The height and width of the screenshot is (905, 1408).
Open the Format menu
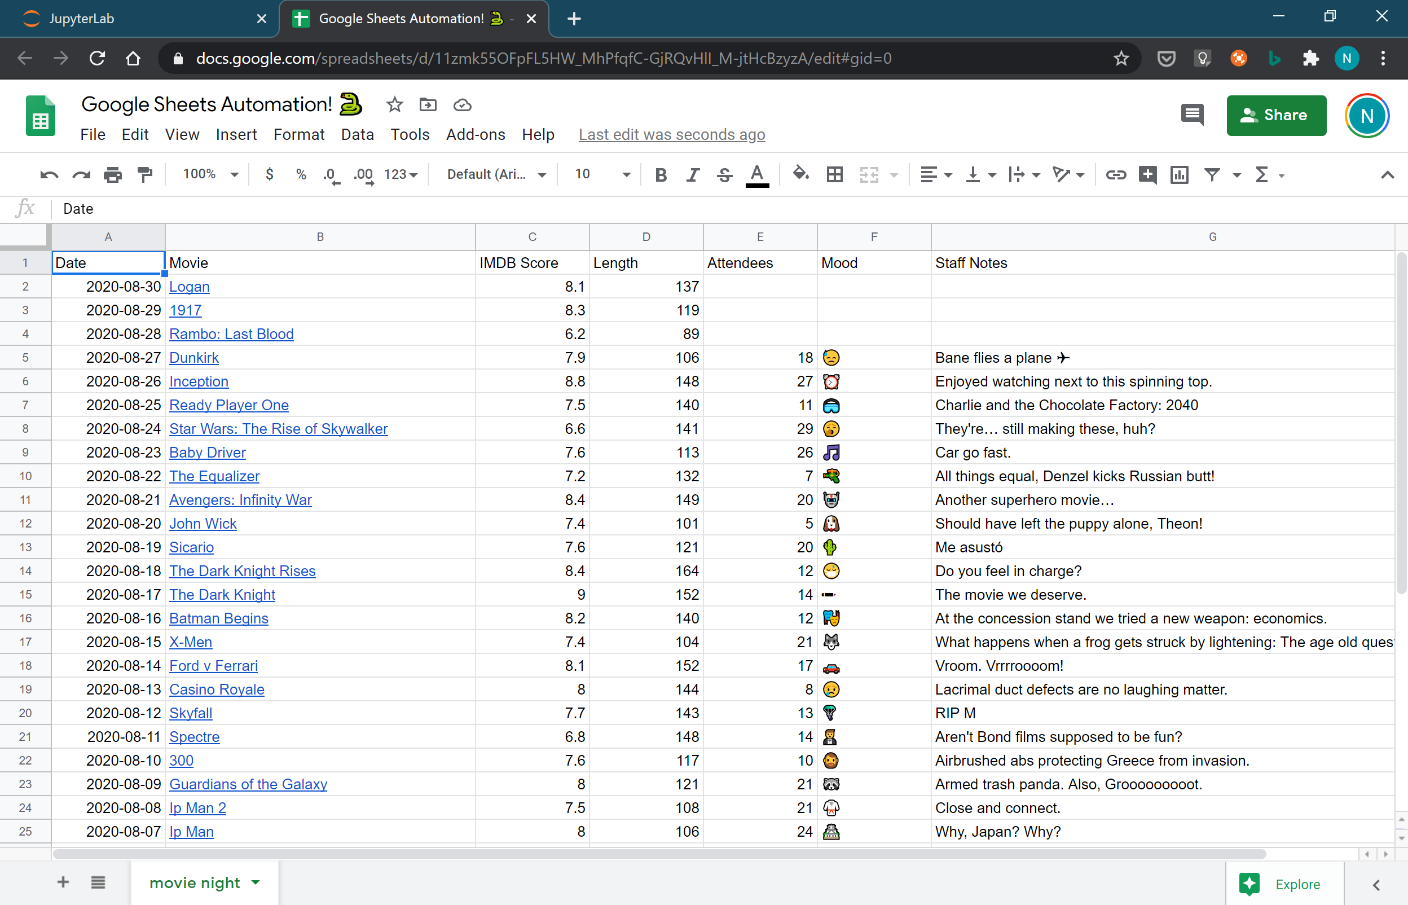click(298, 135)
